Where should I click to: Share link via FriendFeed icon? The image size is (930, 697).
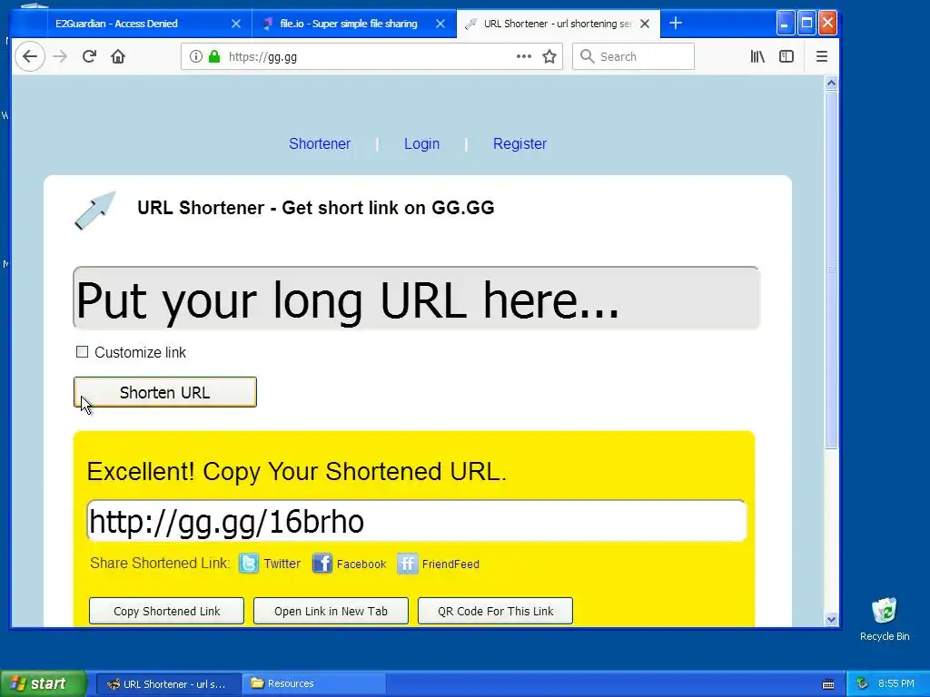408,563
